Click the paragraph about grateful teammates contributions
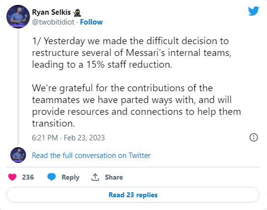This screenshot has height=210, width=267. coord(136,105)
